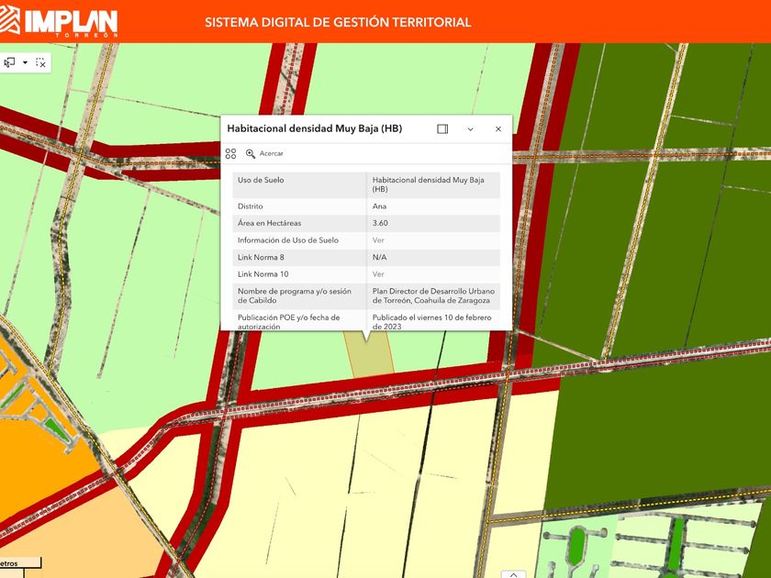Open the selection tool dropdown arrow

click(25, 62)
